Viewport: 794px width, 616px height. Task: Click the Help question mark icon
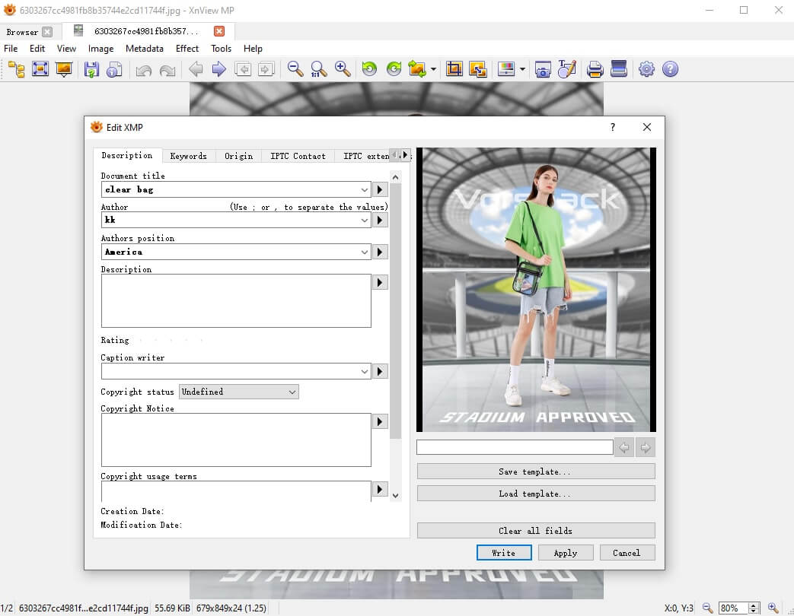pyautogui.click(x=670, y=68)
